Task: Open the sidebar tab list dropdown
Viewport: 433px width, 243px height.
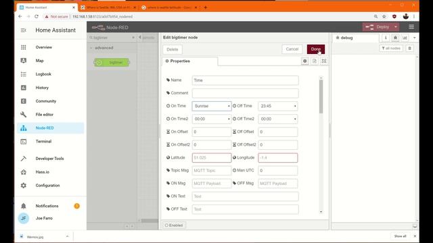Action: (415, 38)
